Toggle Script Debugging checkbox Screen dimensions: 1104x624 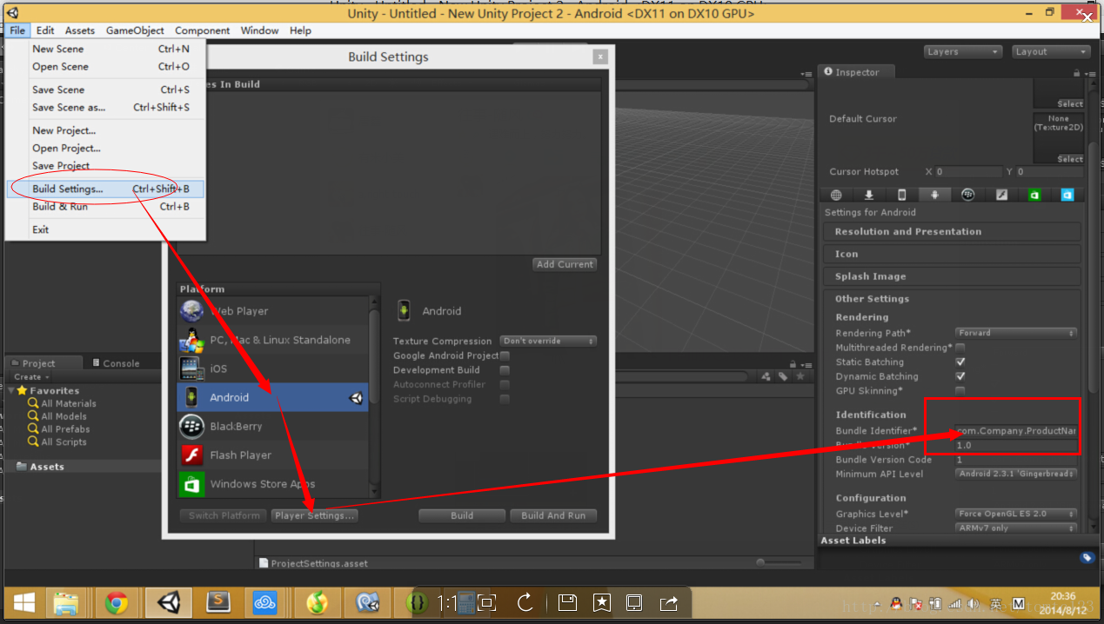coord(505,399)
